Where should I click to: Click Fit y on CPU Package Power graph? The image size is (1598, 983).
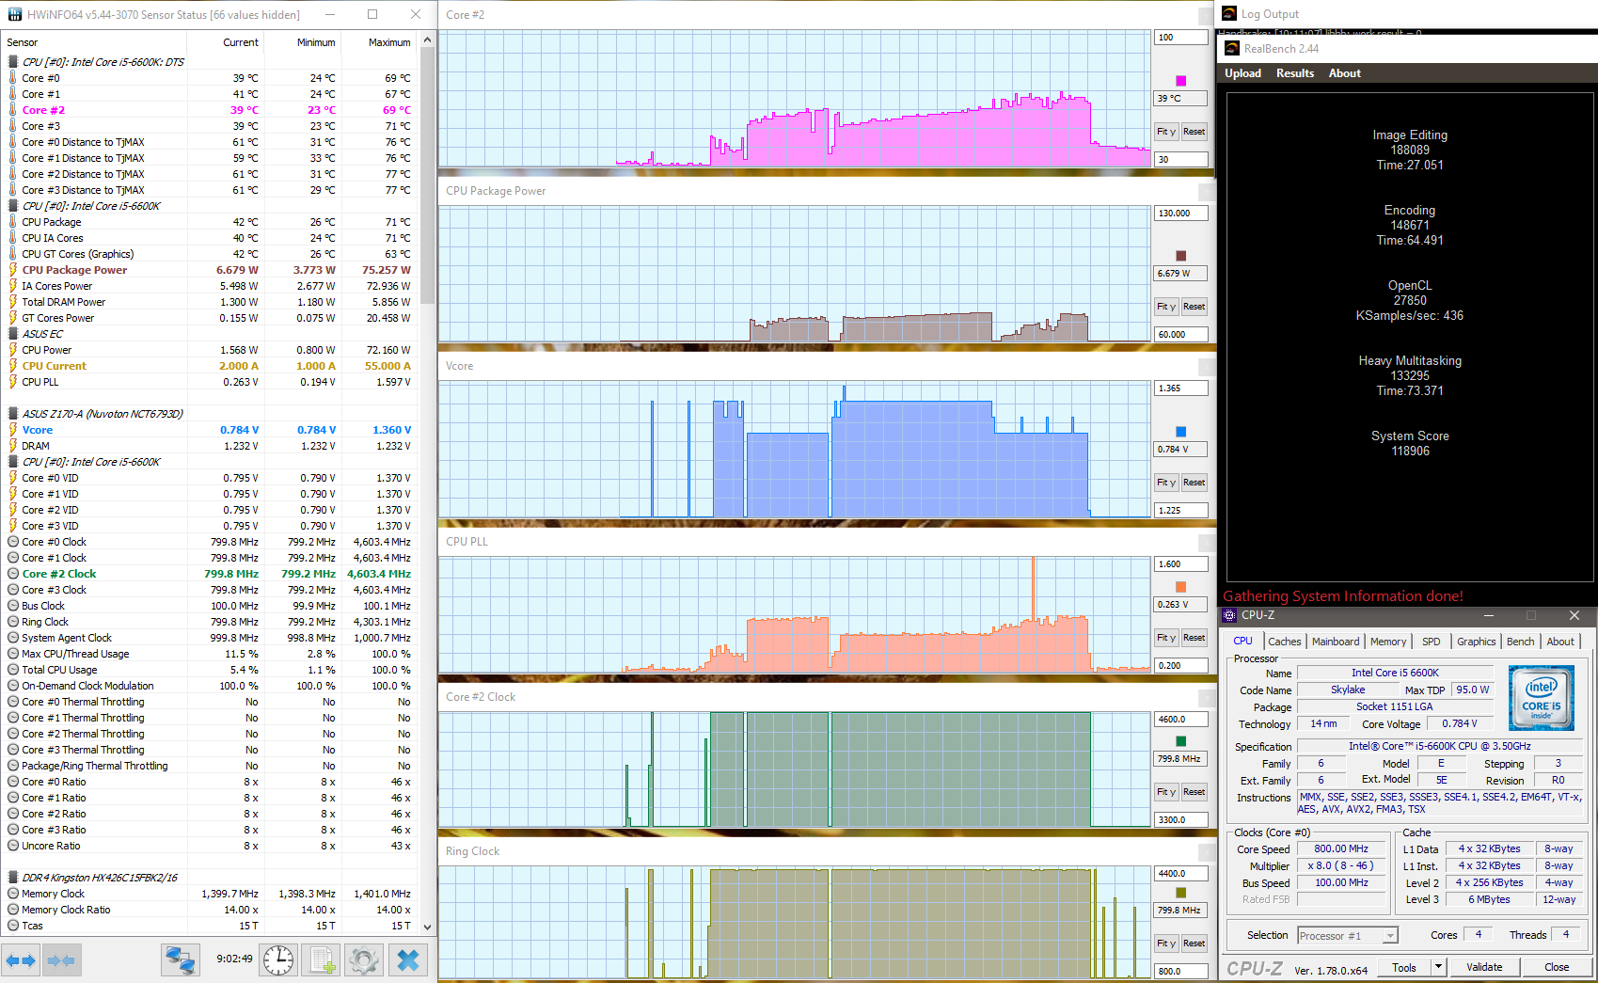coord(1166,307)
